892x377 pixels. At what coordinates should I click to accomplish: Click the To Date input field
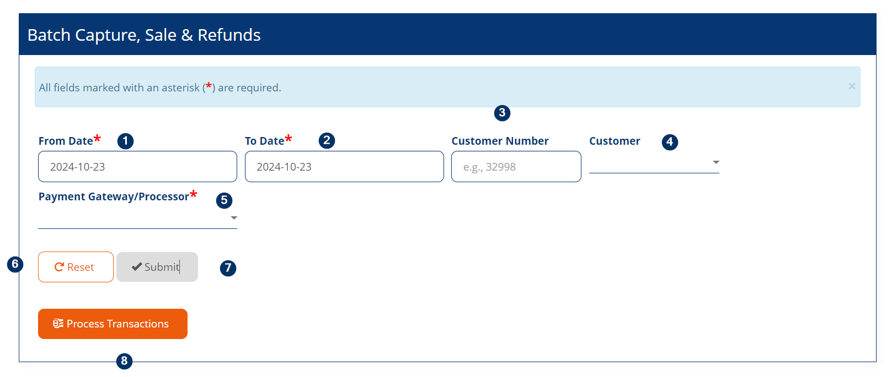(x=344, y=167)
